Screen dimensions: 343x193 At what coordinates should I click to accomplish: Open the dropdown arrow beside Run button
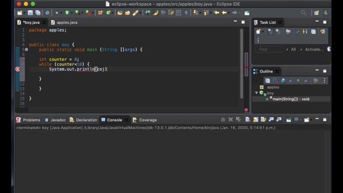point(71,13)
